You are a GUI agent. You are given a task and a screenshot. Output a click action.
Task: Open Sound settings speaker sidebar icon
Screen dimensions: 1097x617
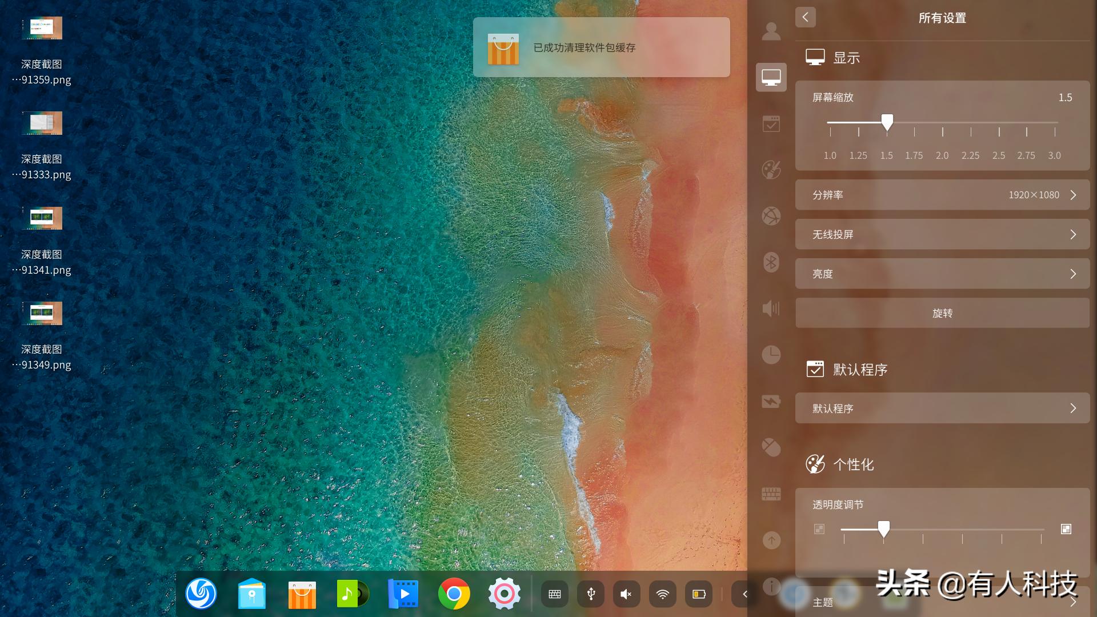click(x=771, y=308)
